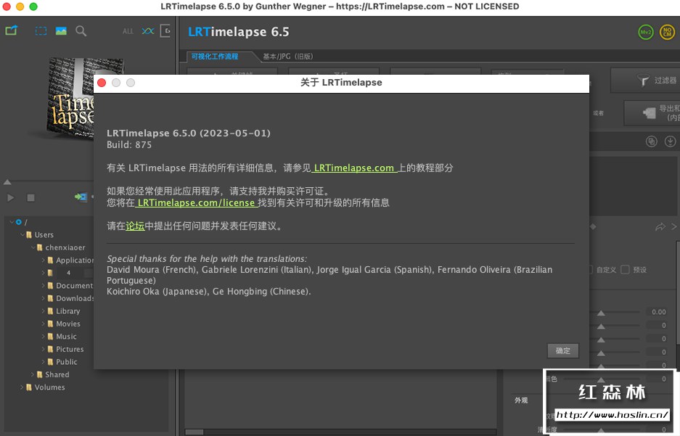The image size is (680, 436).
Task: Click the 'LRTimelapse 6.5.0 (2023-05-01)' text
Action: click(x=189, y=133)
